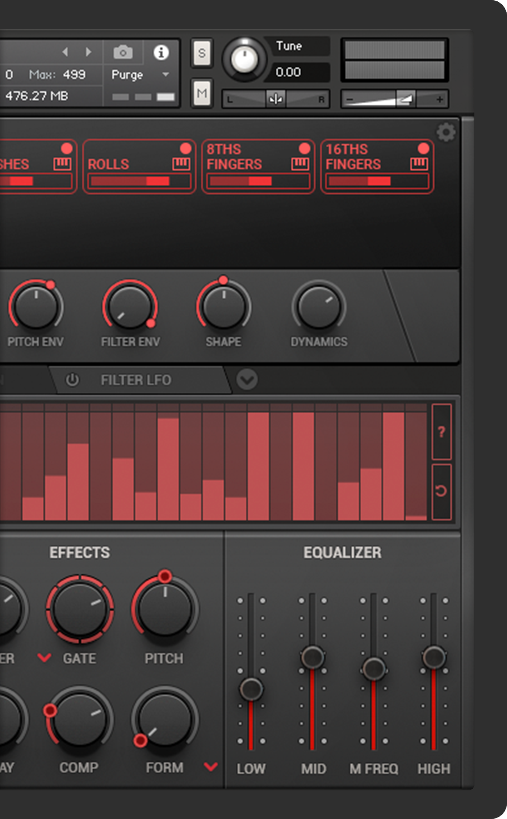The image size is (507, 819).
Task: Select the 8THS FINGERS articulation
Action: (x=258, y=166)
